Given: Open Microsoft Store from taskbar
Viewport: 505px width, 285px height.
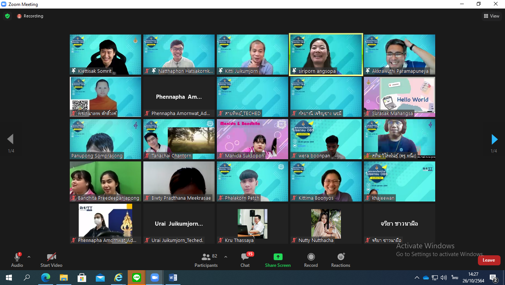Looking at the screenshot, I should tap(82, 278).
